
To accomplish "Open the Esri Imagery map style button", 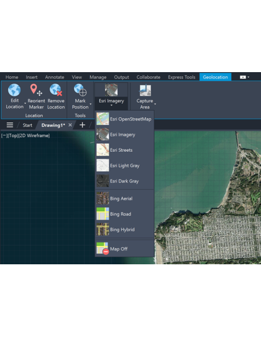I will coord(111,96).
